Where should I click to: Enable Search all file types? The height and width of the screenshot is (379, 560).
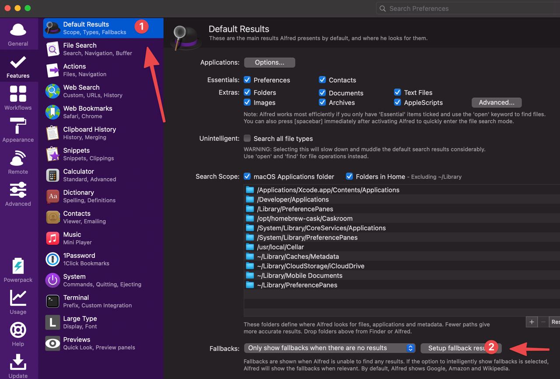247,138
